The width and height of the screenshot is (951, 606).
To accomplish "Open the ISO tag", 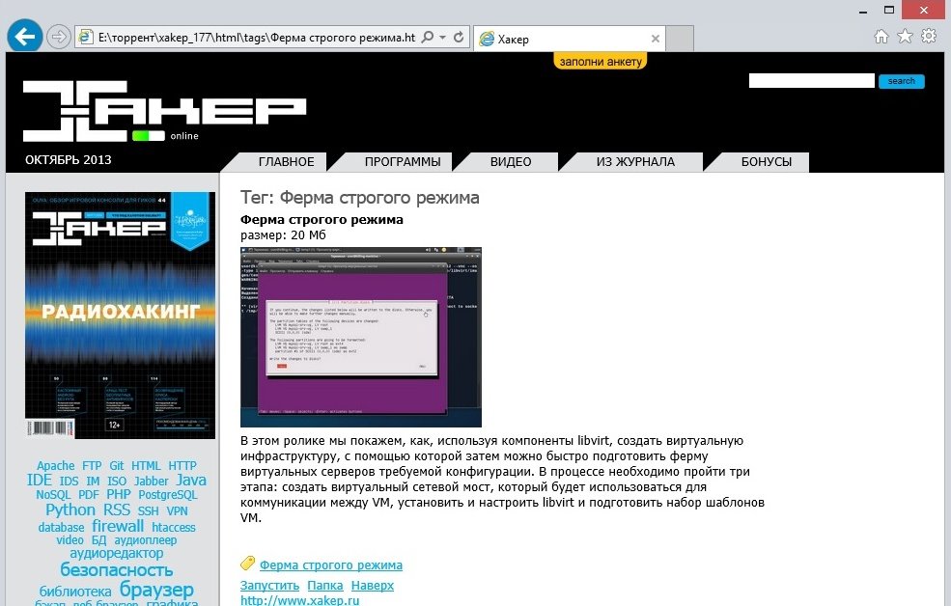I will (117, 482).
